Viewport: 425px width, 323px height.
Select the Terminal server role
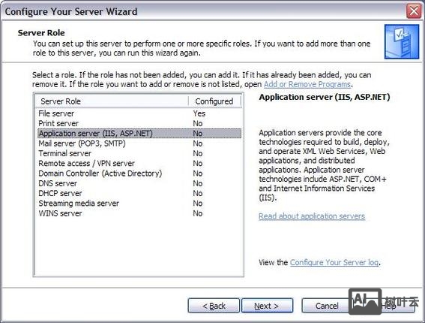[139, 153]
